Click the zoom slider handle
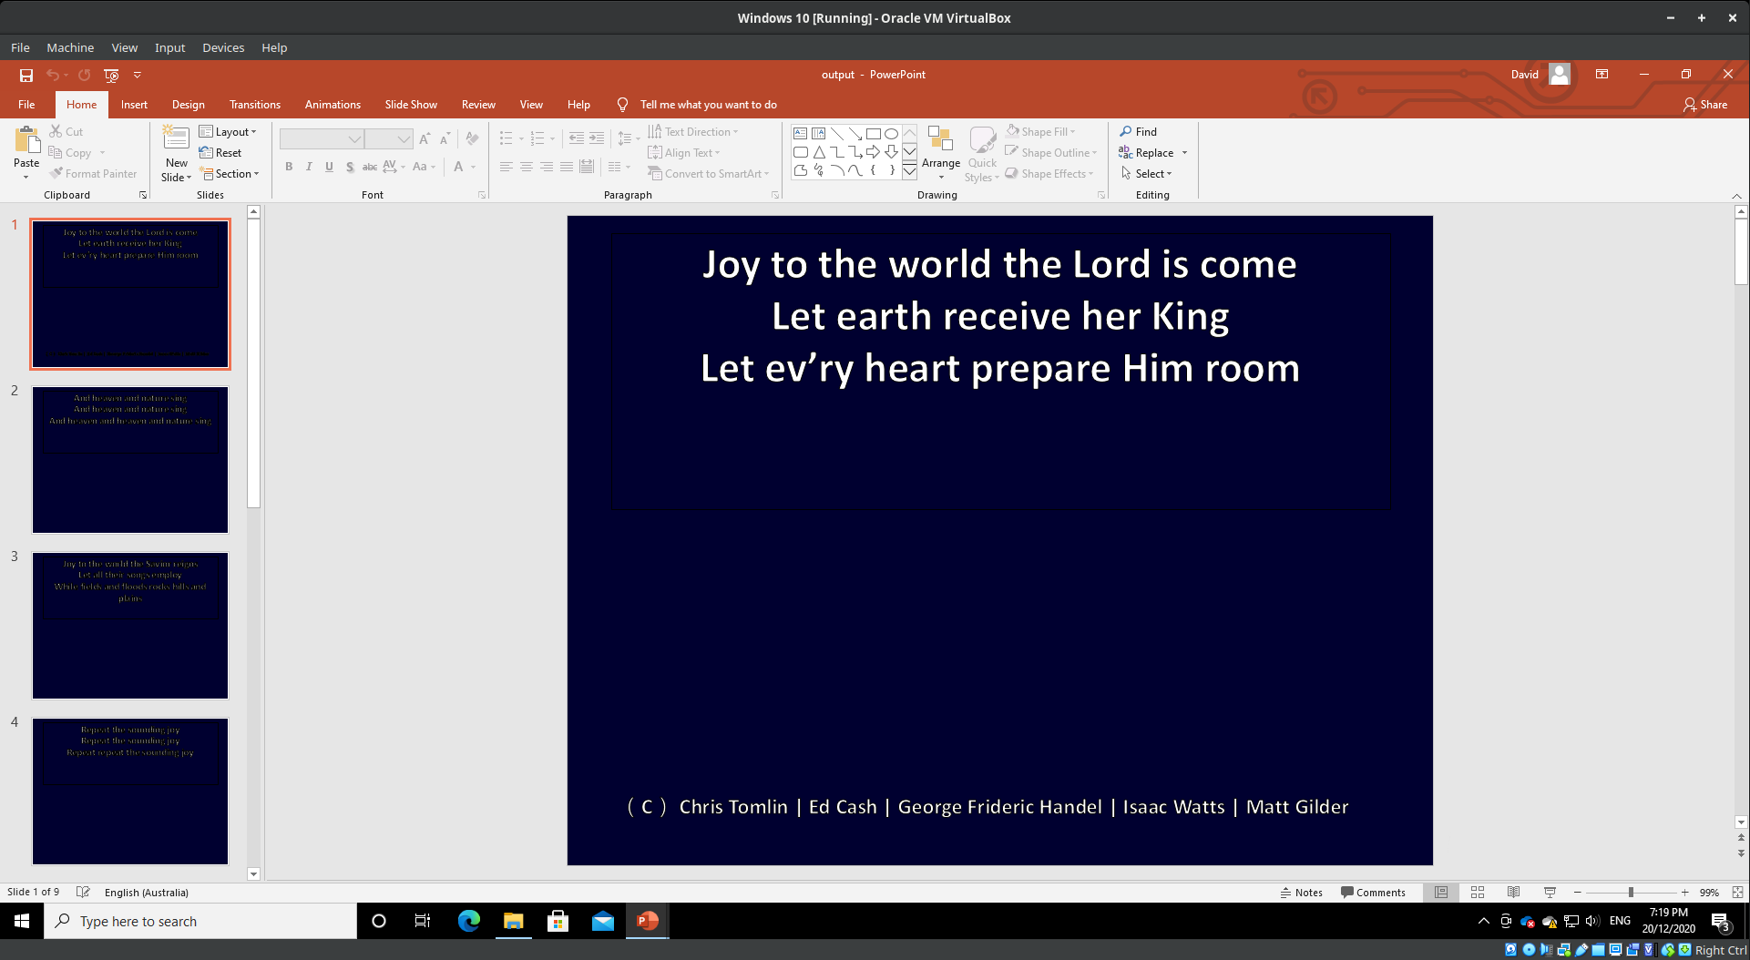Screen dimensions: 1750x960 [x=1631, y=893]
